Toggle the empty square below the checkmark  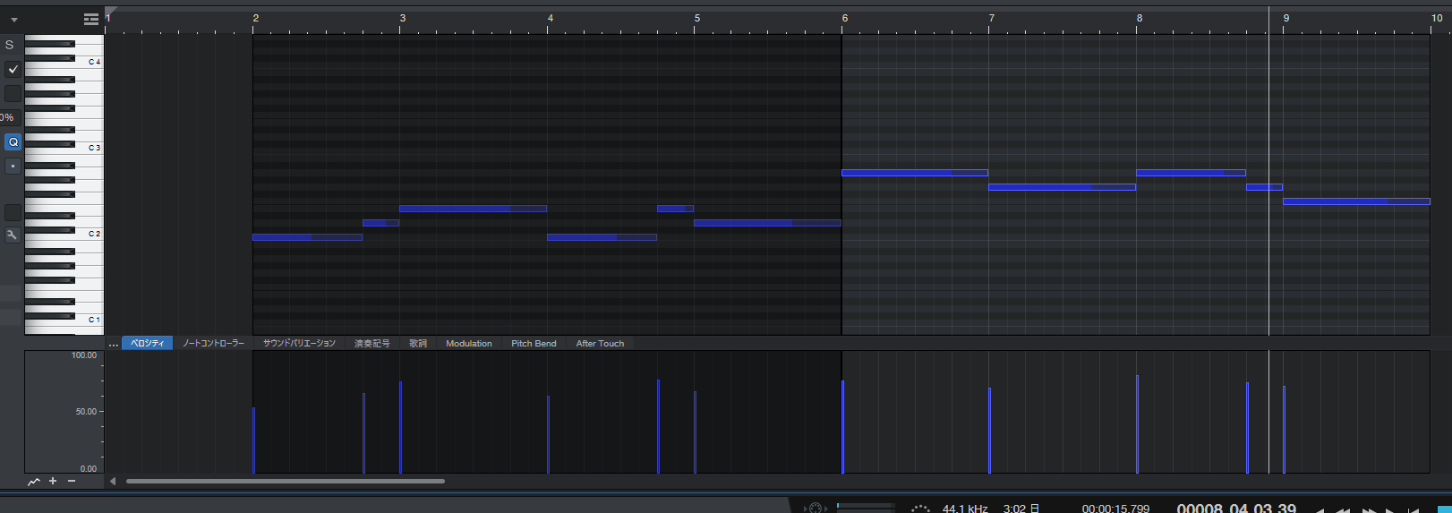tap(13, 93)
